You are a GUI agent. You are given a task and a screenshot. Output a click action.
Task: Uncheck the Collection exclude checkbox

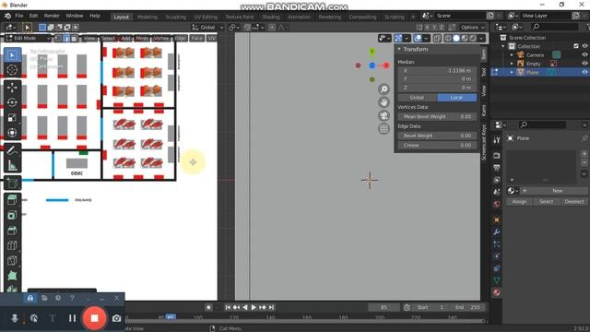coord(576,46)
